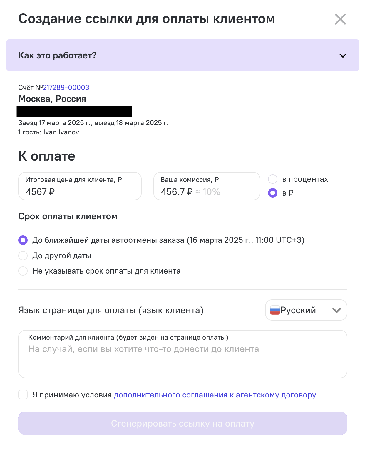Click the chevron in the purple banner
Image resolution: width=365 pixels, height=455 pixels.
(x=343, y=55)
